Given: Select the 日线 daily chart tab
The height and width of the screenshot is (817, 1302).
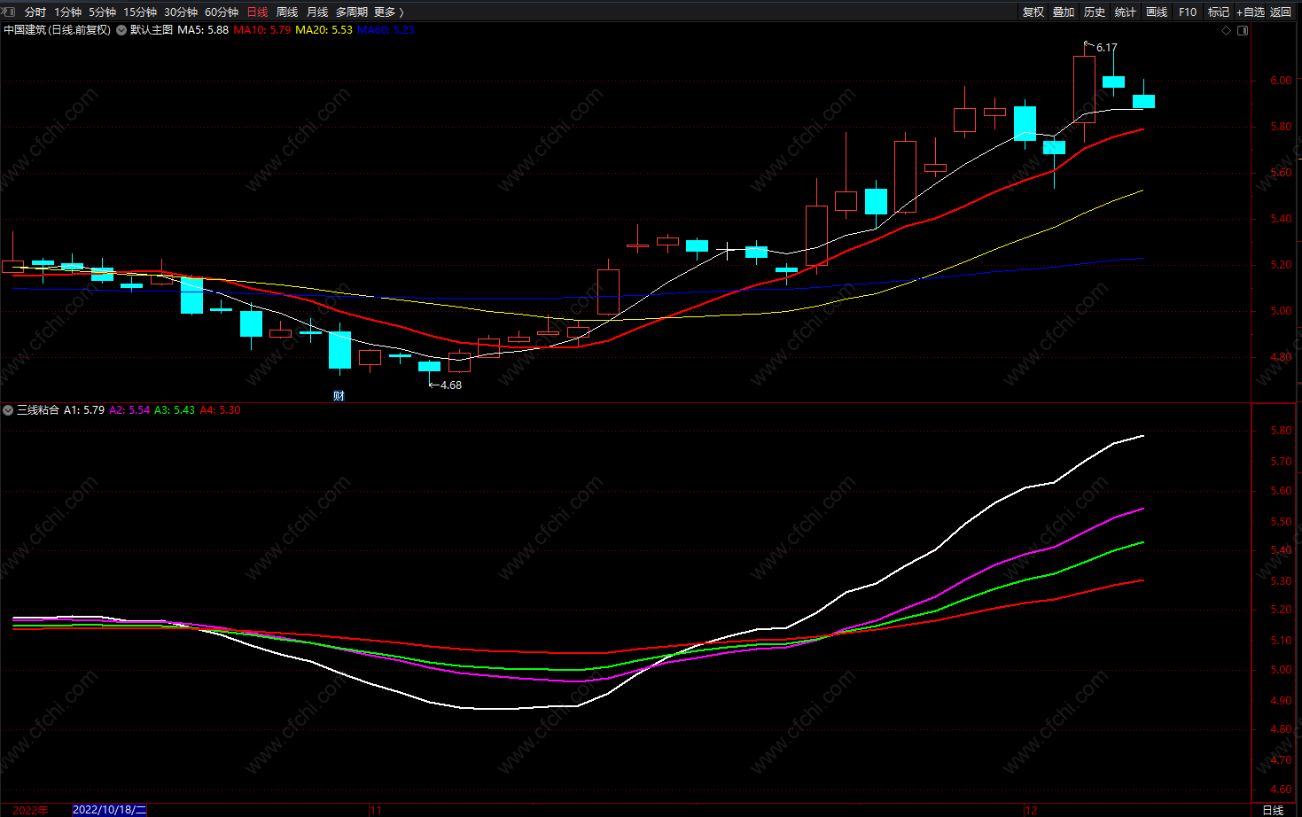Looking at the screenshot, I should pyautogui.click(x=257, y=12).
